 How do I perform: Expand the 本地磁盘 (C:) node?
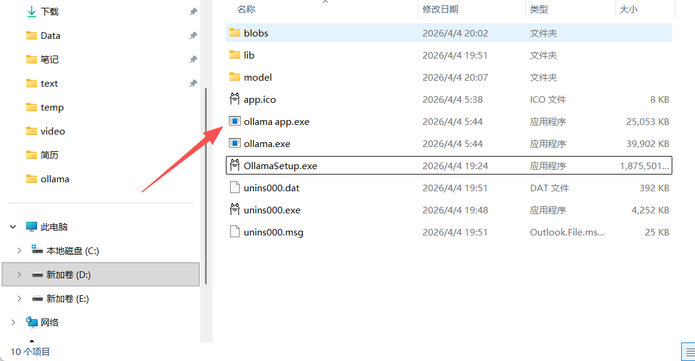pyautogui.click(x=19, y=251)
